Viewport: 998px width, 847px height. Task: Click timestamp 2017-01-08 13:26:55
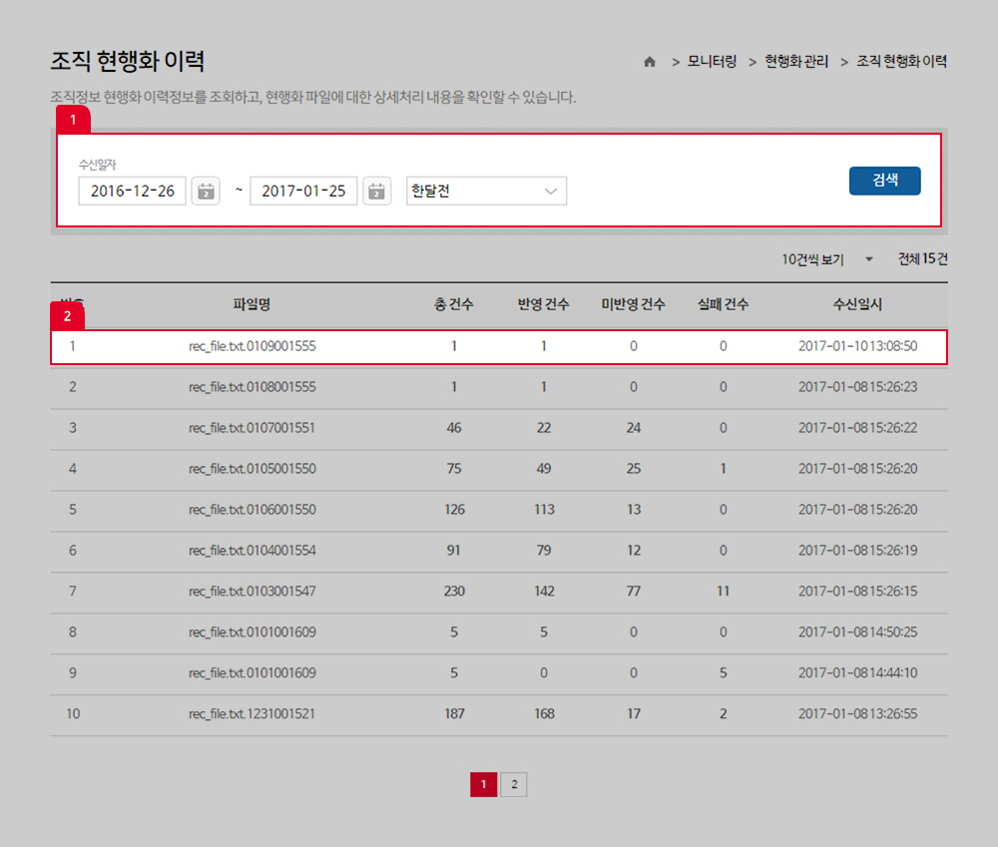click(x=858, y=714)
